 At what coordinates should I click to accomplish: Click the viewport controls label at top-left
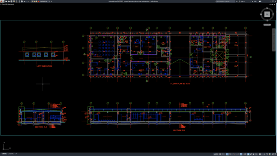[7, 4]
